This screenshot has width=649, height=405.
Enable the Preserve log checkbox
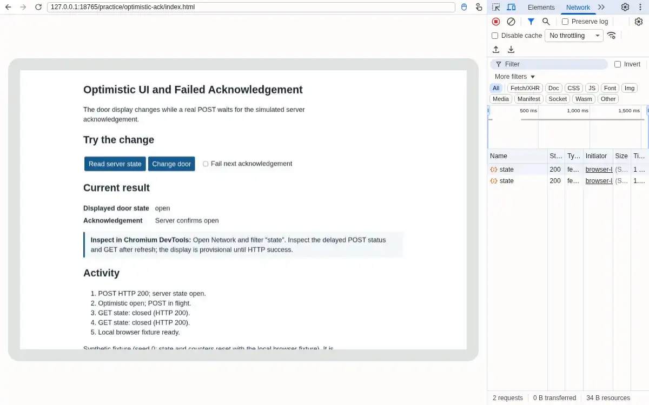(565, 22)
